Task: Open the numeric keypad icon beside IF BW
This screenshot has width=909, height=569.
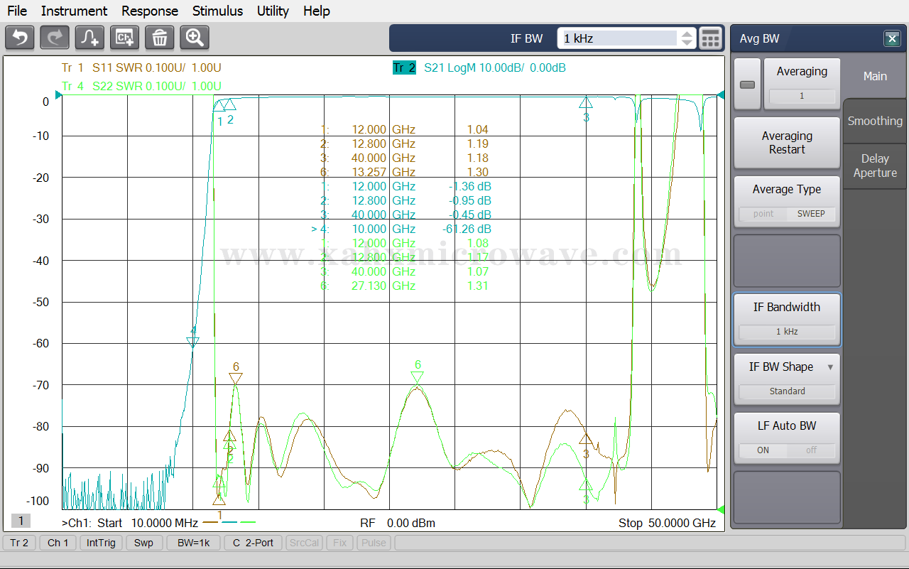Action: (710, 38)
